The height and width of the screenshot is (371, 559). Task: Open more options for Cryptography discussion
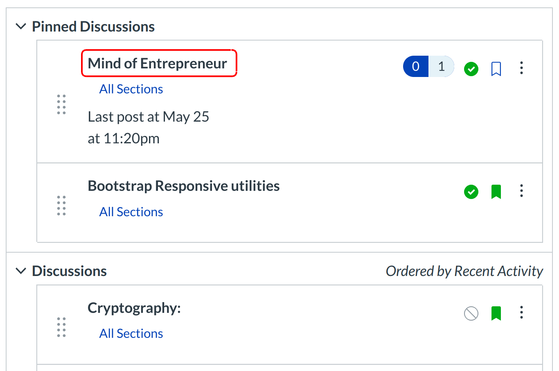pos(521,312)
